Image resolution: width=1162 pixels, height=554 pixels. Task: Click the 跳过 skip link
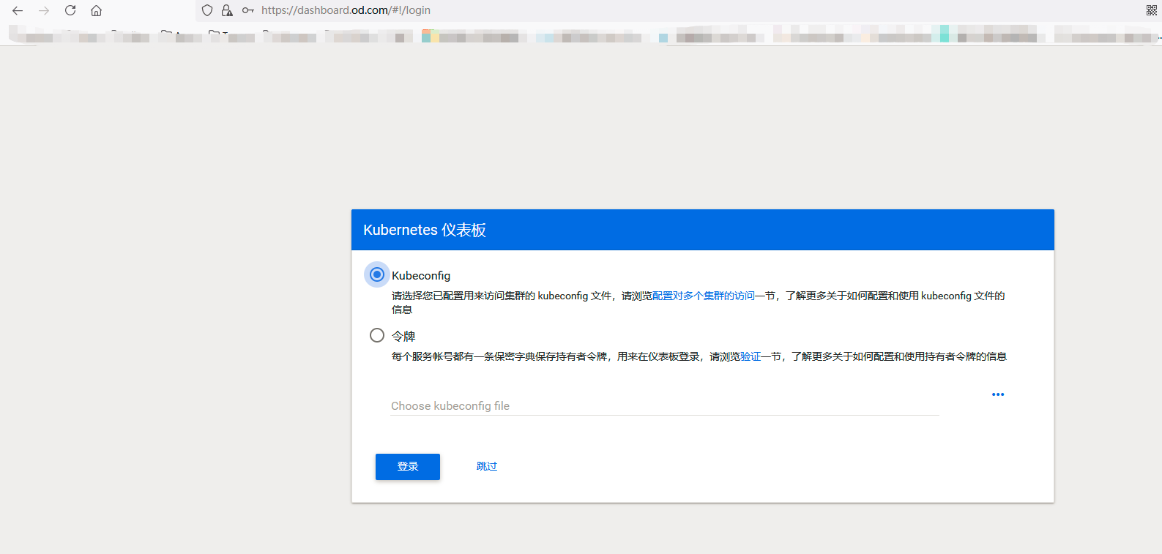487,466
